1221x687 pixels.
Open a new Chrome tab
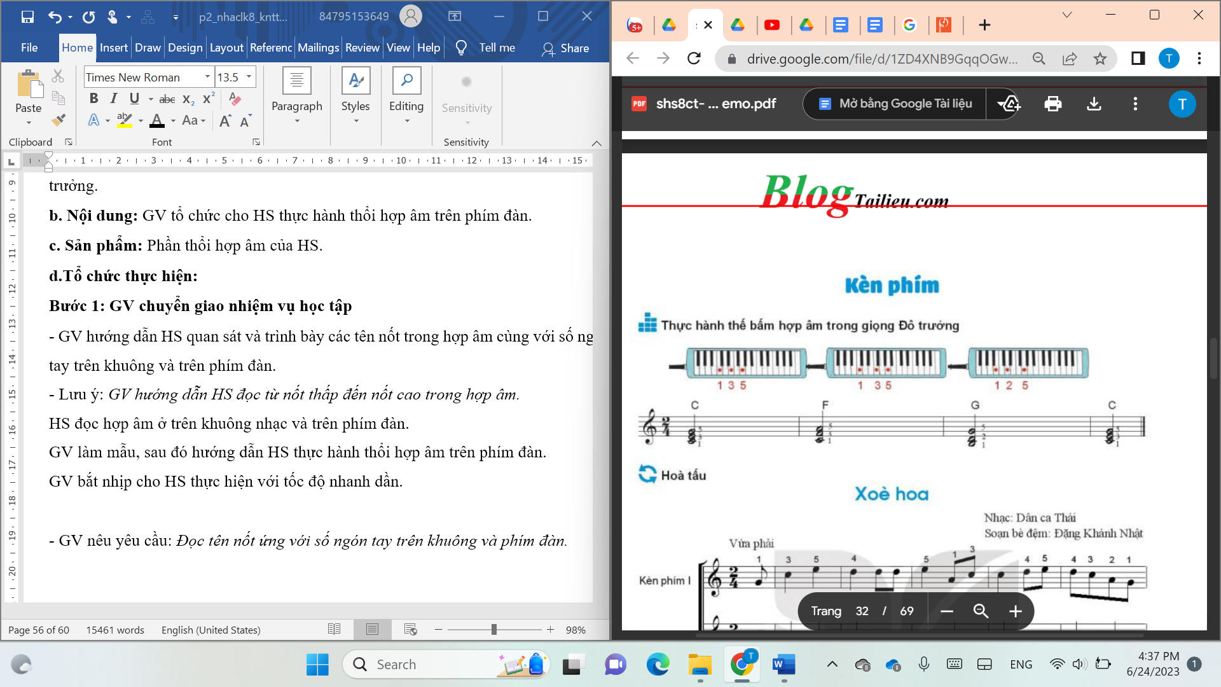(984, 25)
